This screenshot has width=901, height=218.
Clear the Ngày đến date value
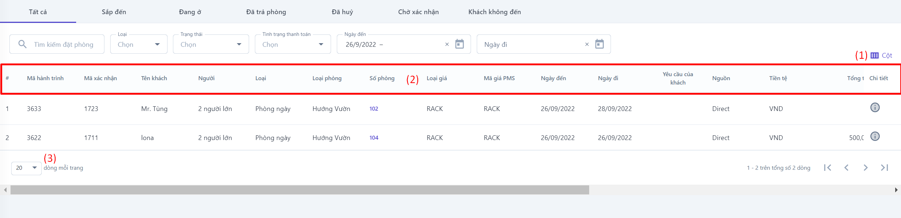click(x=447, y=44)
